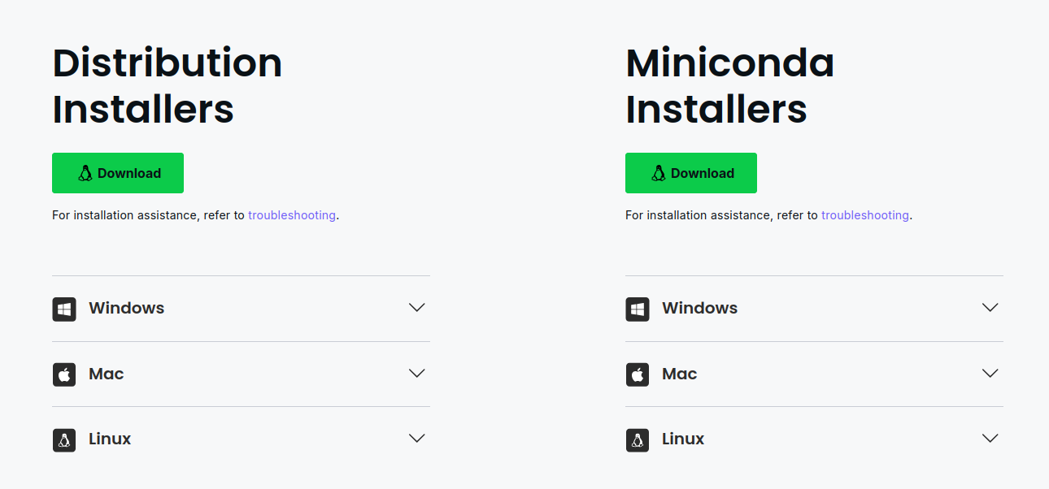Select the Windows label under Distribution Installers

(127, 308)
